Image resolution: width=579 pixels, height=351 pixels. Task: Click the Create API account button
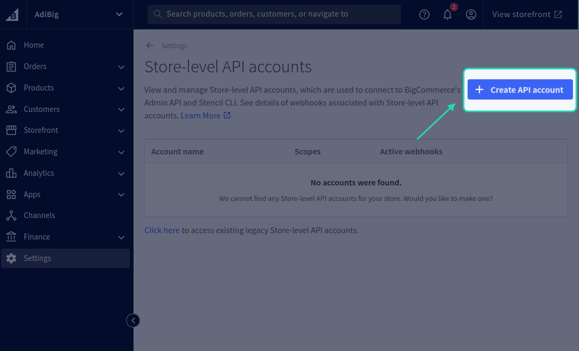[x=520, y=89]
